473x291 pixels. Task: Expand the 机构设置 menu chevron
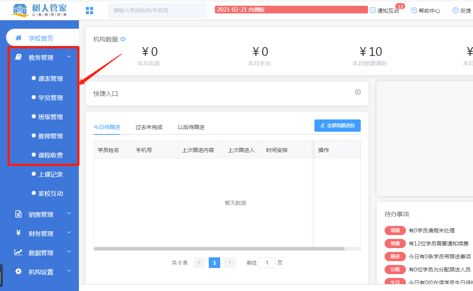pos(69,271)
